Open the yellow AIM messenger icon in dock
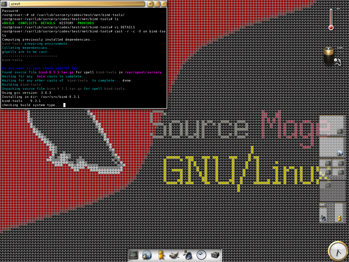 [161, 255]
